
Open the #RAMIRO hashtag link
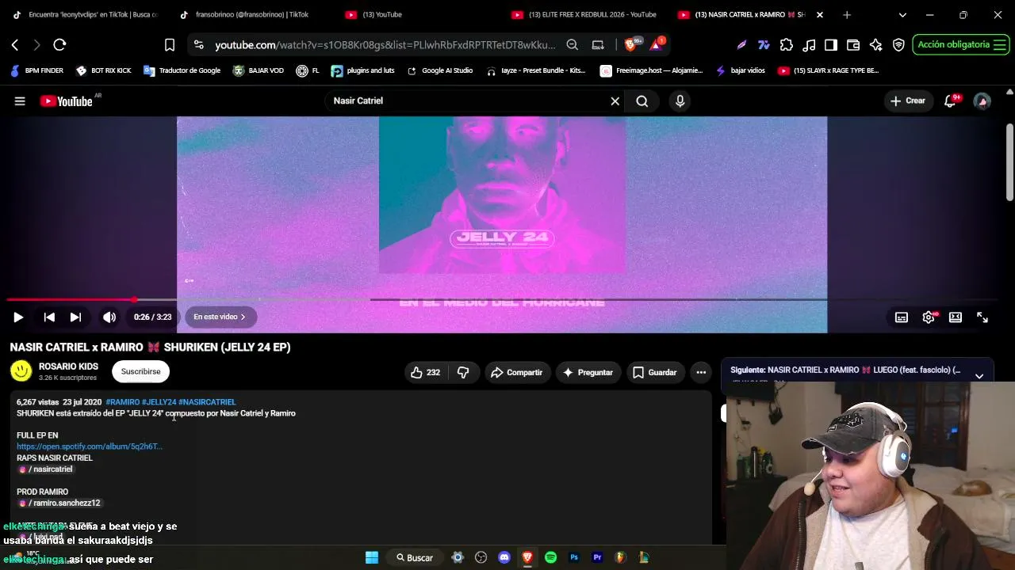(x=122, y=402)
